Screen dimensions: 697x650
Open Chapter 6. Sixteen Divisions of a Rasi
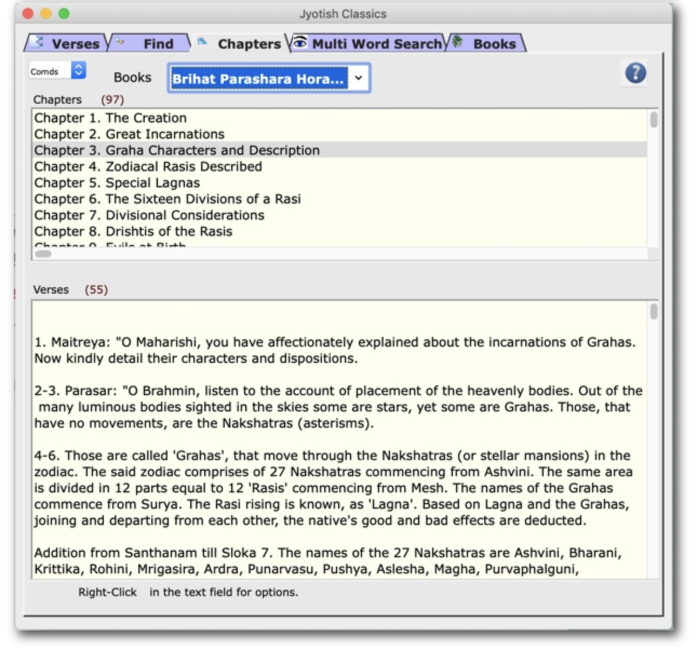[x=167, y=199]
